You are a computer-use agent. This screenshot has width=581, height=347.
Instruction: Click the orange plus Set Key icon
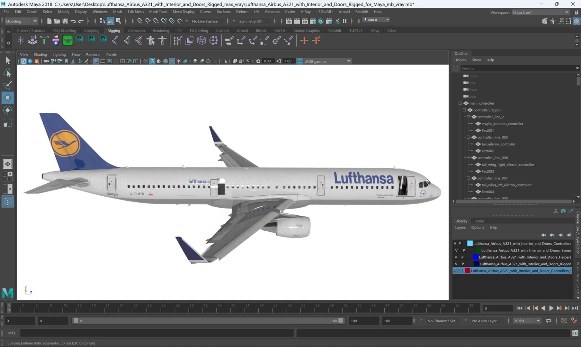tap(304, 40)
